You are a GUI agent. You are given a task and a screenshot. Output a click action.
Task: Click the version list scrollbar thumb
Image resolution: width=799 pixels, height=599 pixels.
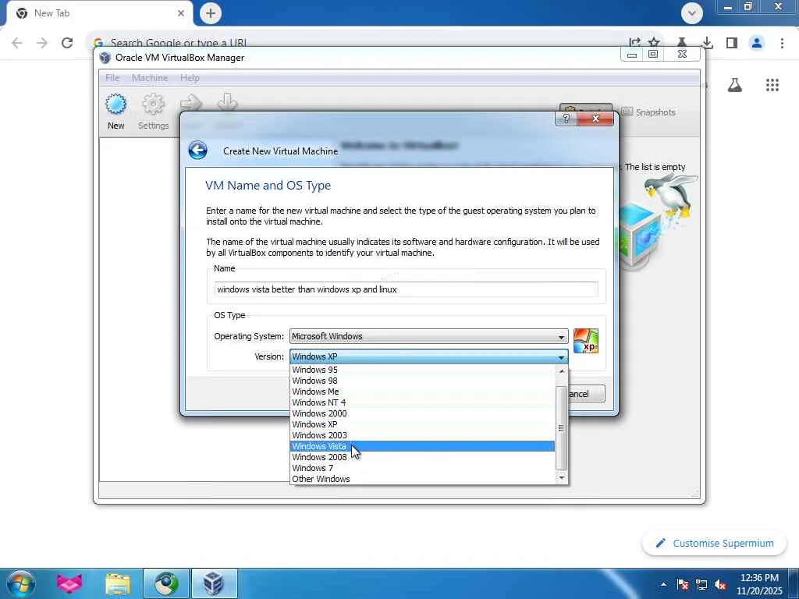coord(562,428)
